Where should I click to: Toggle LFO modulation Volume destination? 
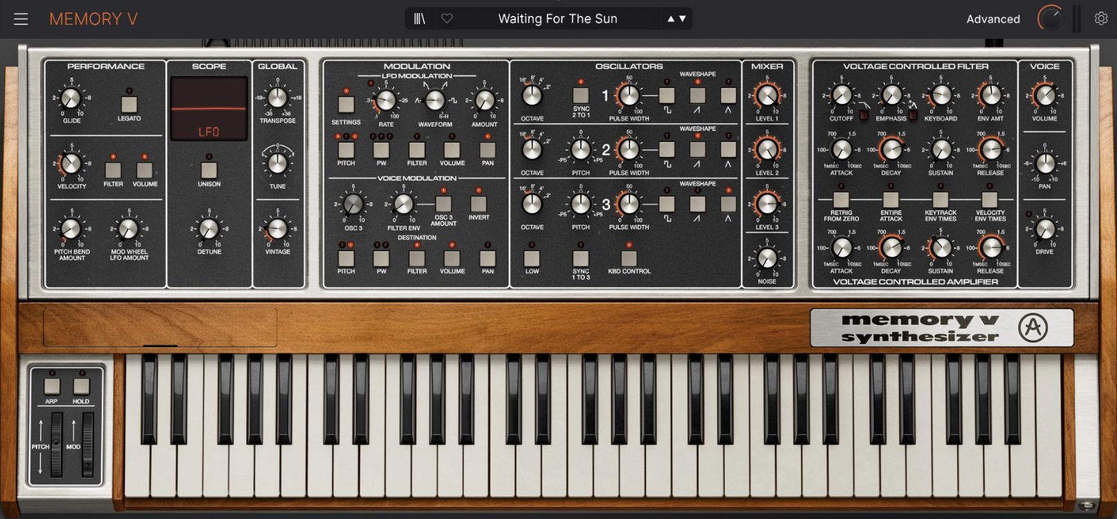(452, 149)
